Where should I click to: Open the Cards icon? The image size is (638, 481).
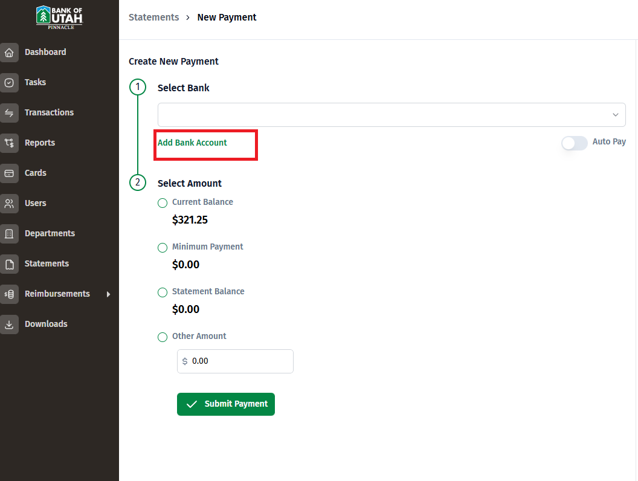pos(9,173)
